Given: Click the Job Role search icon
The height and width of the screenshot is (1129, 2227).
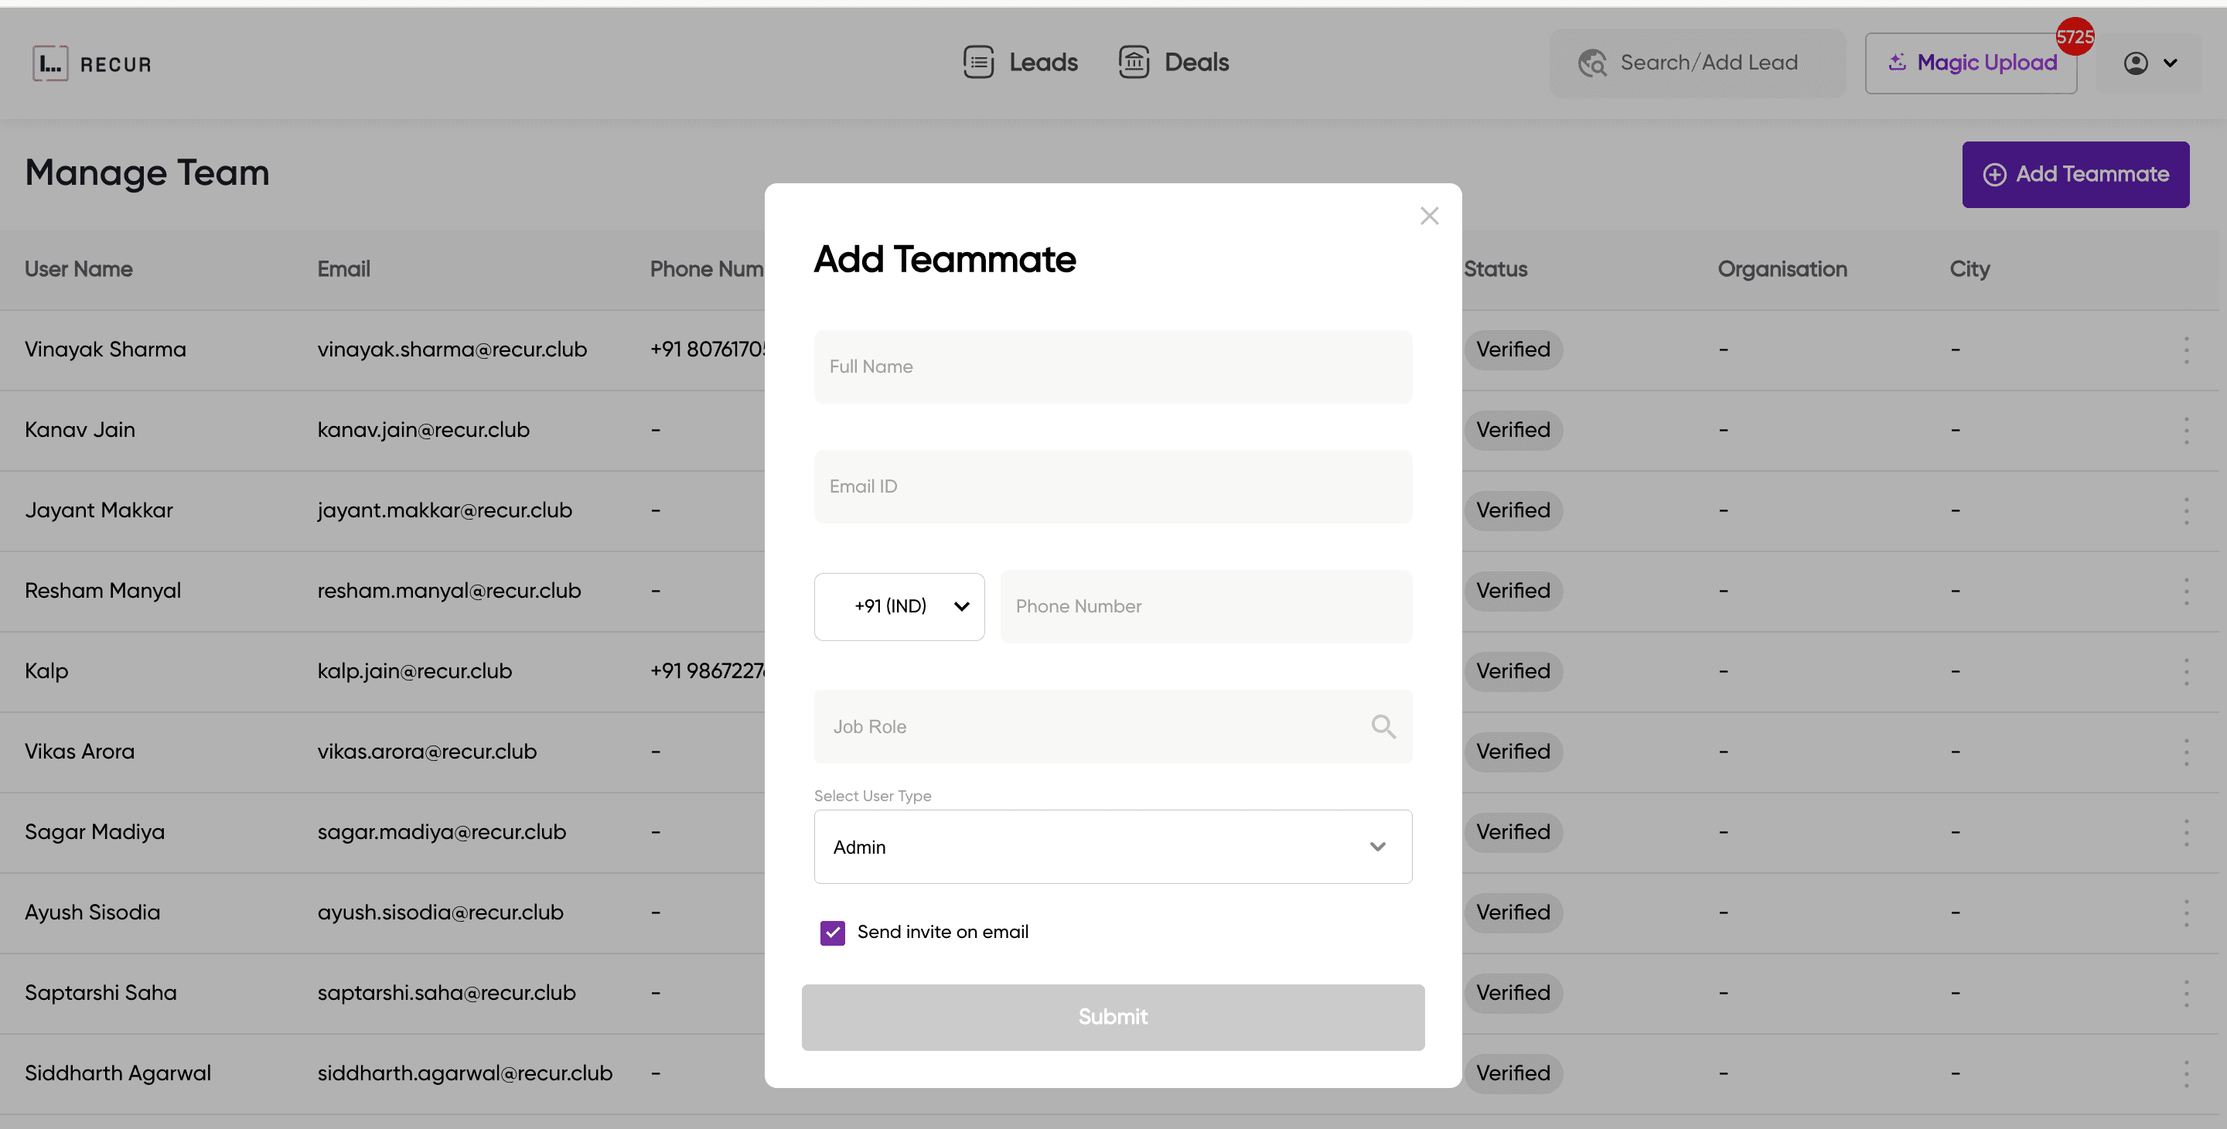Looking at the screenshot, I should pyautogui.click(x=1383, y=726).
